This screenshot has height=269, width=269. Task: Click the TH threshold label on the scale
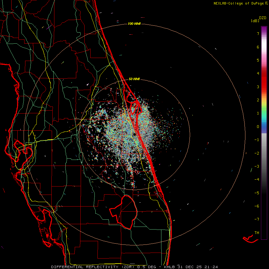point(257,233)
